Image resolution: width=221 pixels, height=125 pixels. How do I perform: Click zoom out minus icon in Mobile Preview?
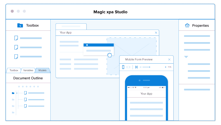point(140,67)
